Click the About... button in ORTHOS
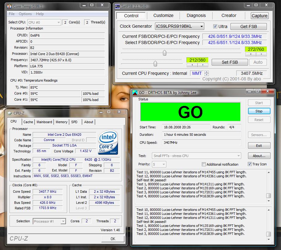 point(259,156)
